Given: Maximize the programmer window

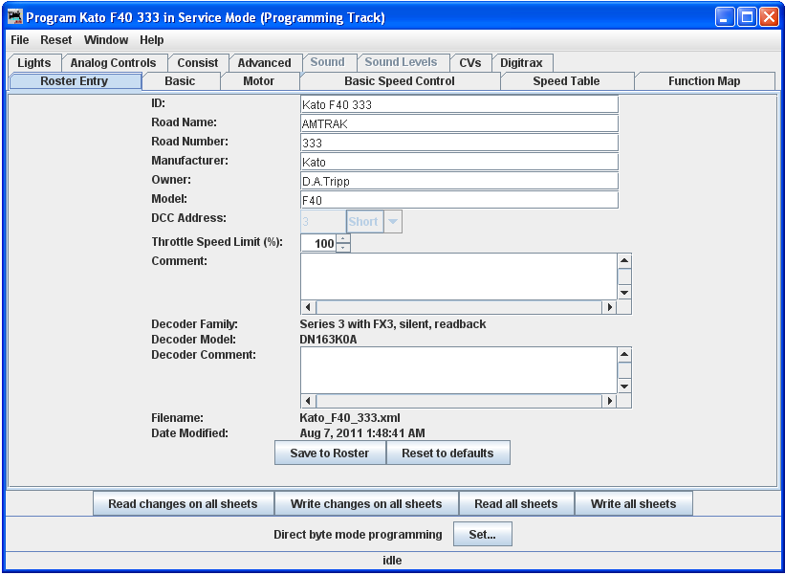Looking at the screenshot, I should pyautogui.click(x=747, y=17).
